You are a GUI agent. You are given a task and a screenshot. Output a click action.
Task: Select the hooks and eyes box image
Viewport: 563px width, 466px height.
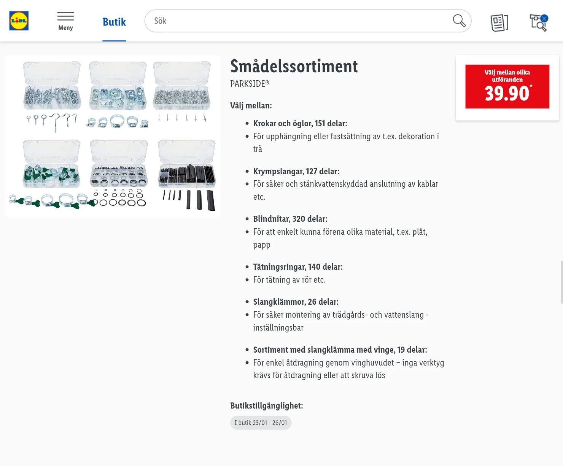click(x=52, y=95)
